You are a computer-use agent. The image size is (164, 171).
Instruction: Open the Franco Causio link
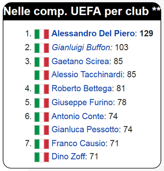point(78,143)
